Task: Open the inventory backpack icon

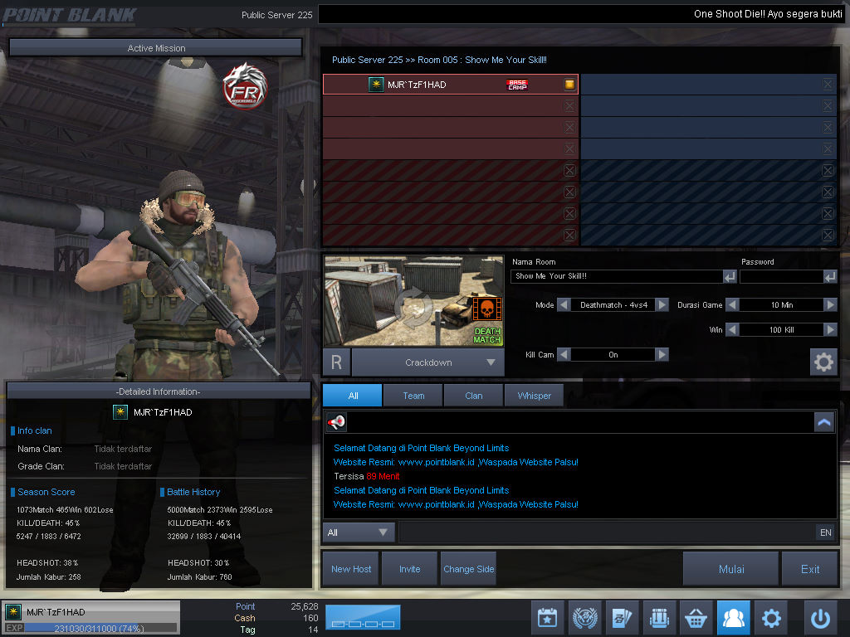Action: tap(659, 617)
